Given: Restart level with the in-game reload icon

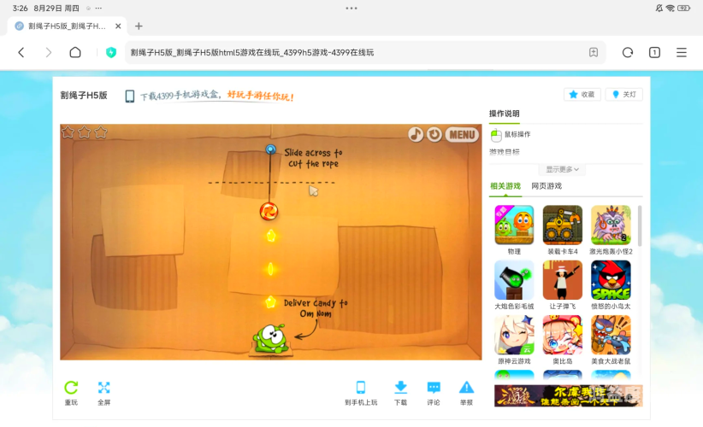Looking at the screenshot, I should click(434, 134).
